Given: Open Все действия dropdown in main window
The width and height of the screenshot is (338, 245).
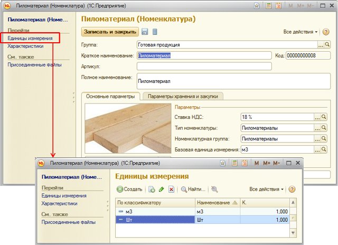Looking at the screenshot, I should point(301,32).
